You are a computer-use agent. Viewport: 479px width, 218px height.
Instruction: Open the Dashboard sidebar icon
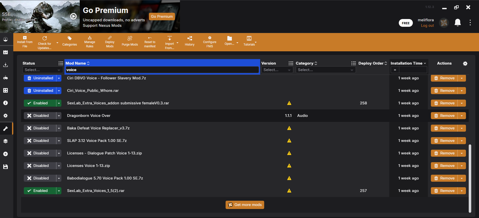pyautogui.click(x=6, y=40)
